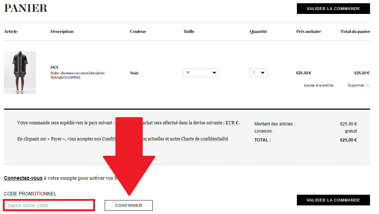The image size is (379, 214).
Task: Click the Prix unitaire column header
Action: [309, 31]
